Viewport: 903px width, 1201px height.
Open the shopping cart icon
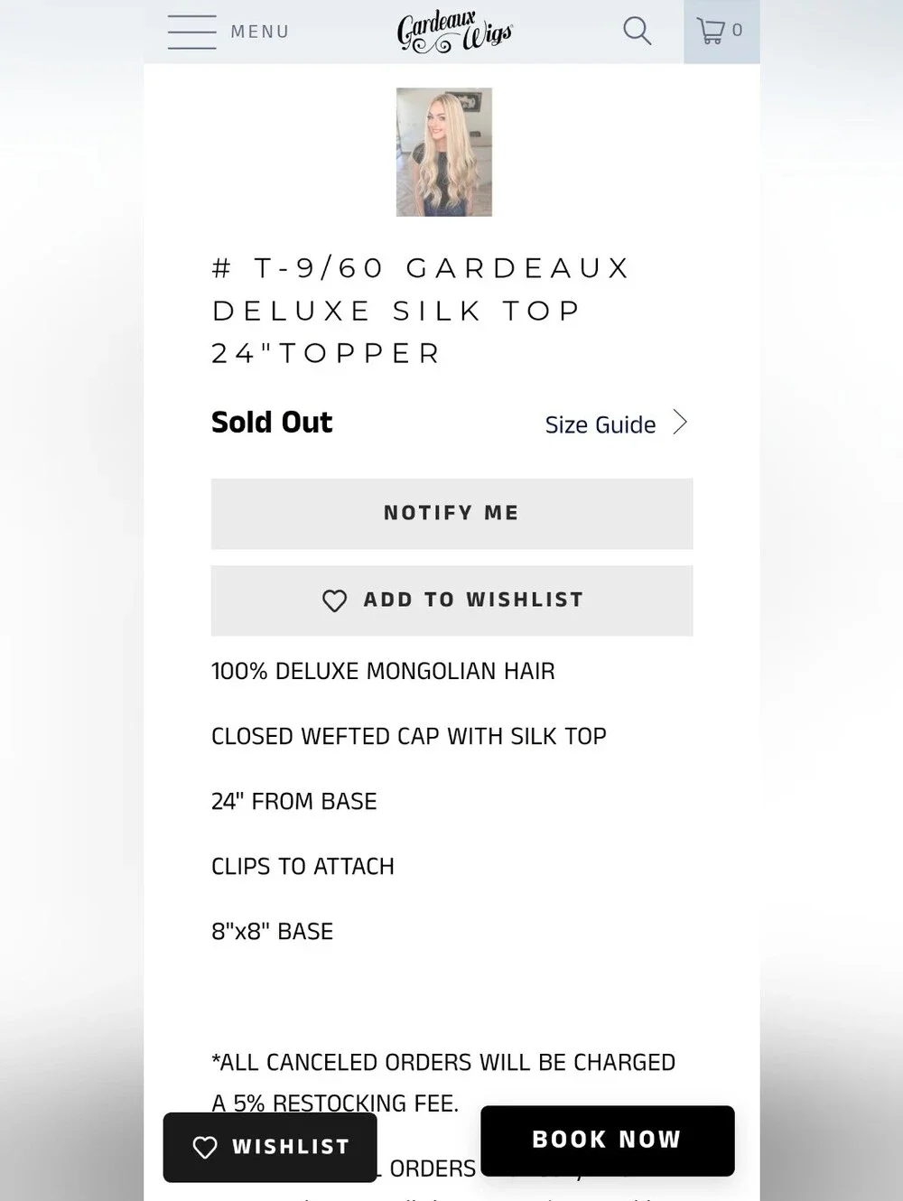tap(712, 31)
